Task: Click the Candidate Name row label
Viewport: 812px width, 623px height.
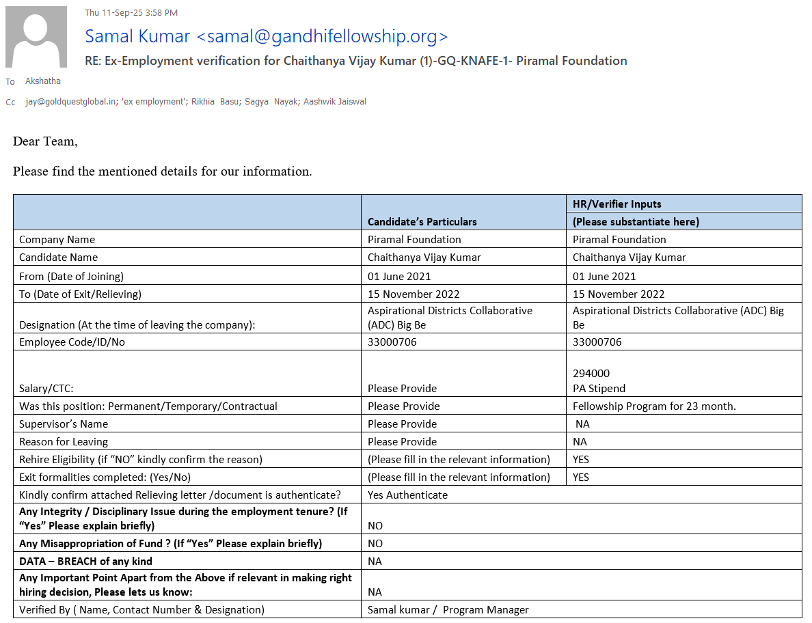Action: (59, 257)
